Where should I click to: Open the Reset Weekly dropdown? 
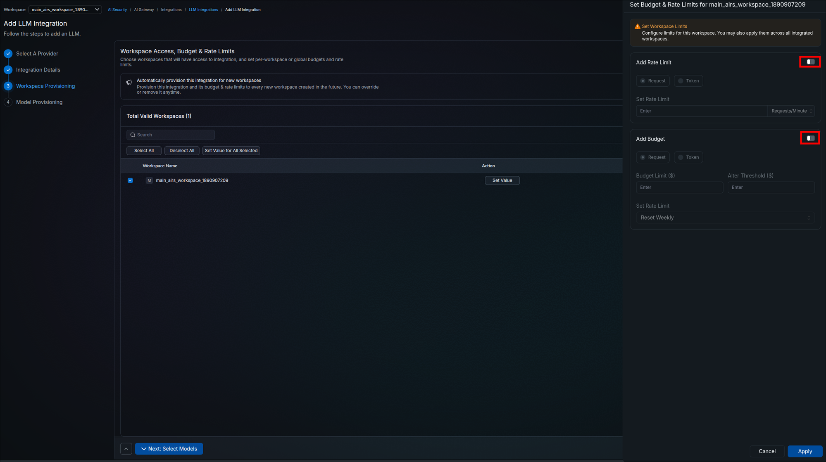[x=725, y=218]
